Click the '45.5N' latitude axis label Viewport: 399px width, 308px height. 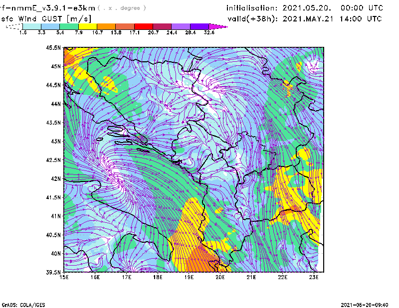[53, 47]
